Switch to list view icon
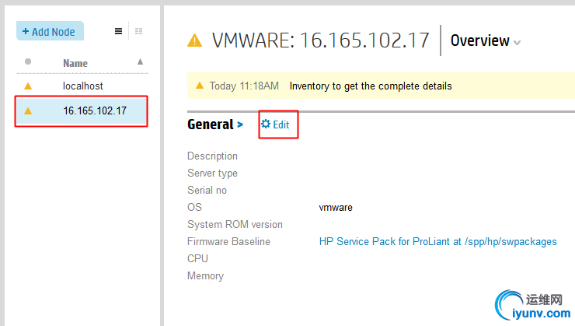 [x=119, y=32]
